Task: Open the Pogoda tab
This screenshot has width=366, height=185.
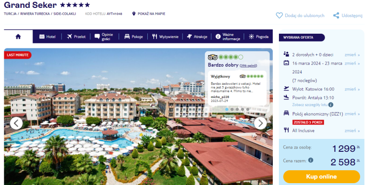Action: click(x=259, y=37)
